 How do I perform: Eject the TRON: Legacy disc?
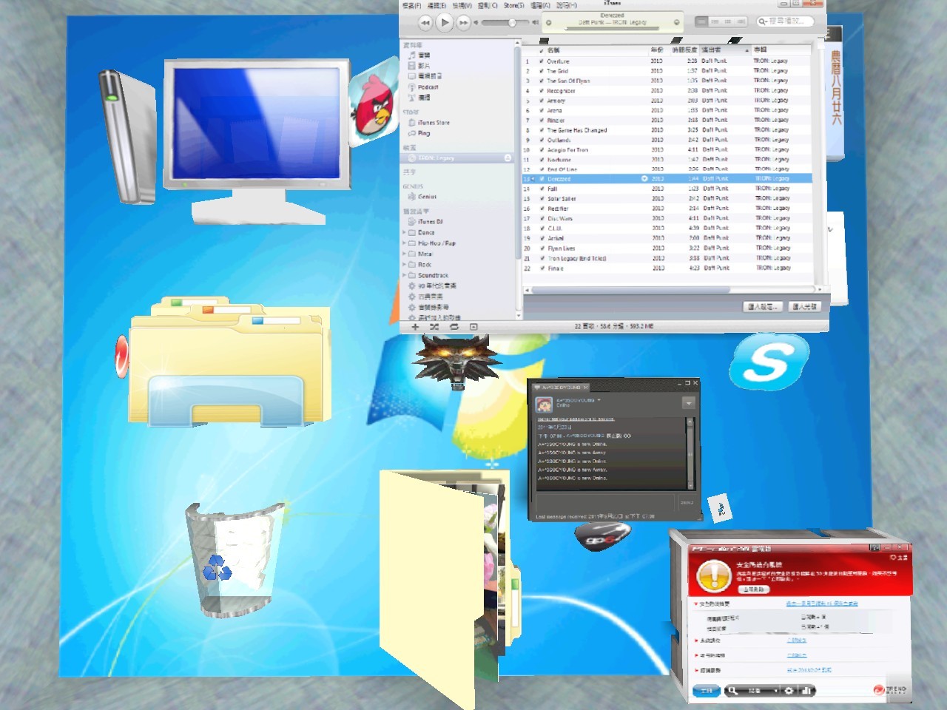[x=508, y=158]
